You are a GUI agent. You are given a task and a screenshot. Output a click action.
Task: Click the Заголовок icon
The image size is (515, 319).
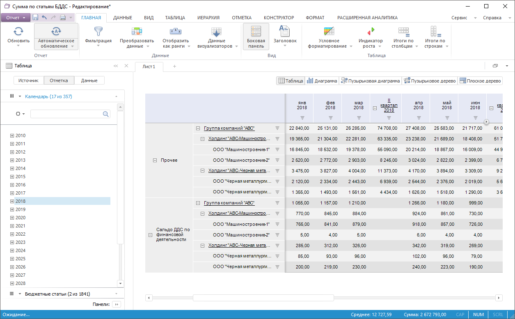click(285, 32)
